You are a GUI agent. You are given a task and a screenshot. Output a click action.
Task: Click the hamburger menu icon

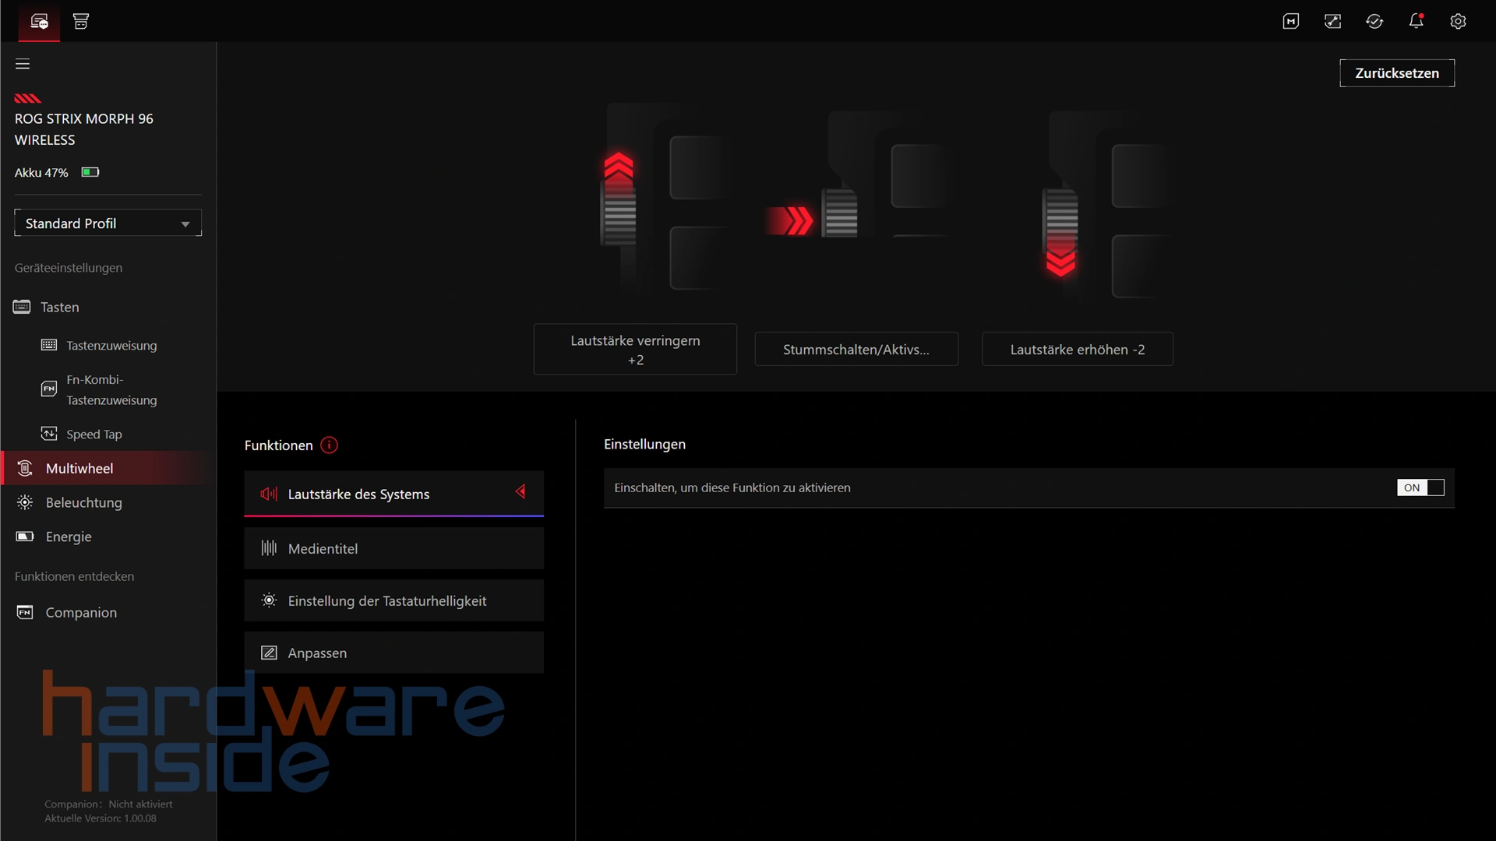tap(23, 64)
